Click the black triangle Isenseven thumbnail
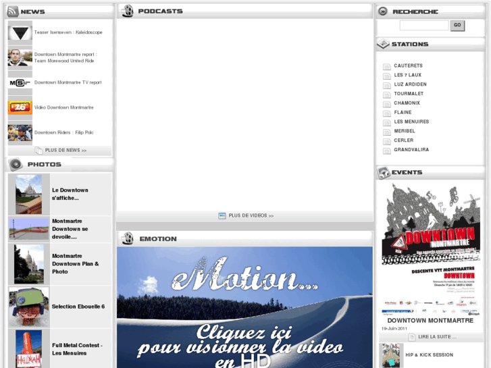Image resolution: width=491 pixels, height=368 pixels. click(x=20, y=33)
